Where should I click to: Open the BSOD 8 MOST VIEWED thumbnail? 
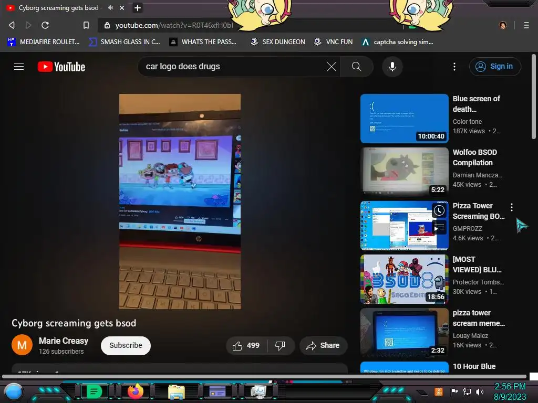click(404, 279)
